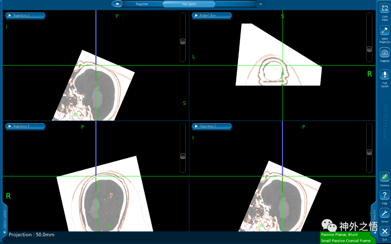The width and height of the screenshot is (391, 244).
Task: Click the Cycle Views icon
Action: [384, 9]
